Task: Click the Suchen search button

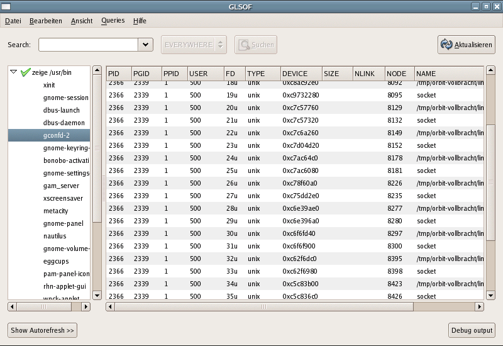Action: pos(256,45)
